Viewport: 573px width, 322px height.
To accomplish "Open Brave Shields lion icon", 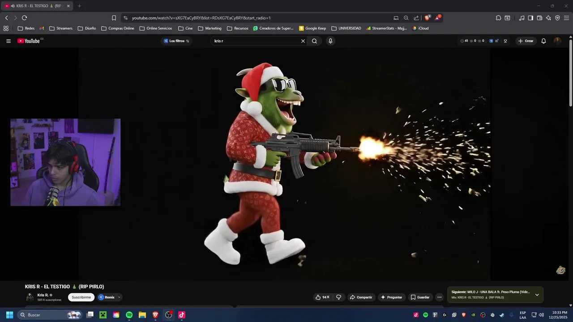I will [427, 18].
